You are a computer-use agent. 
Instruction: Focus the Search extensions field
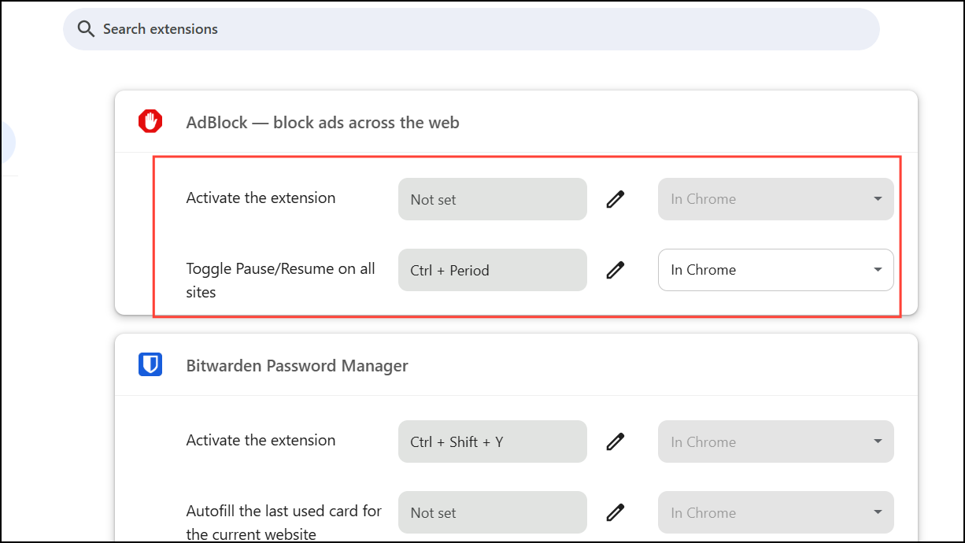pos(472,29)
